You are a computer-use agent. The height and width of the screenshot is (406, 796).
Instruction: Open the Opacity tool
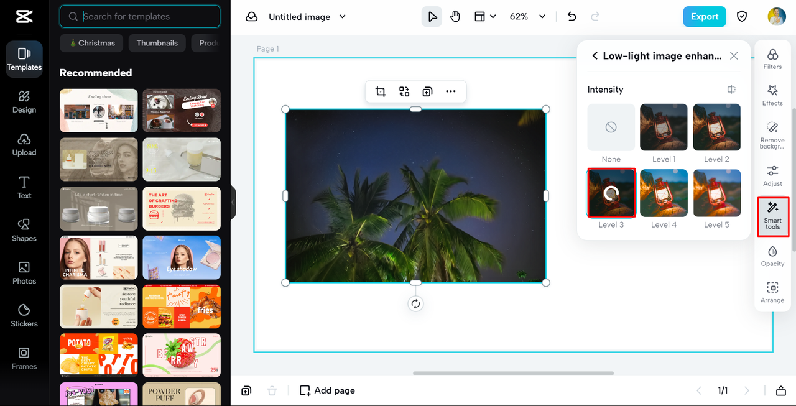(x=772, y=256)
